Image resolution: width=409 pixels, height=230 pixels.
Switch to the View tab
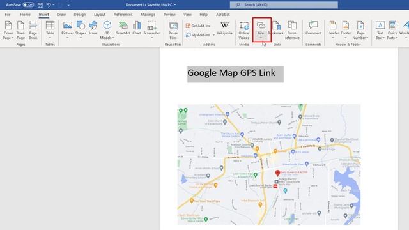pos(187,15)
